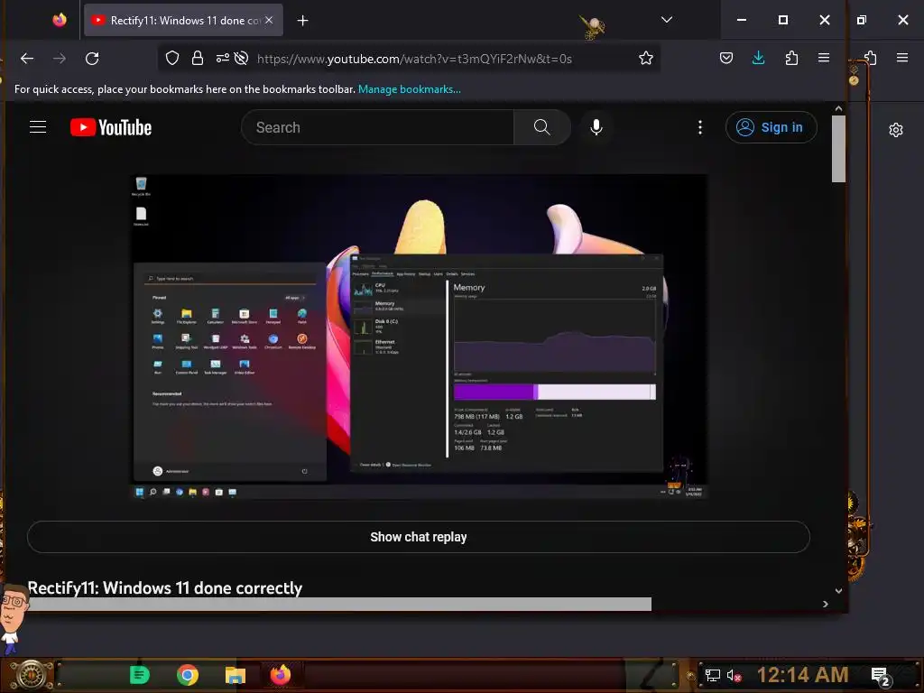Image resolution: width=924 pixels, height=693 pixels.
Task: Open a new browser tab
Action: point(303,21)
